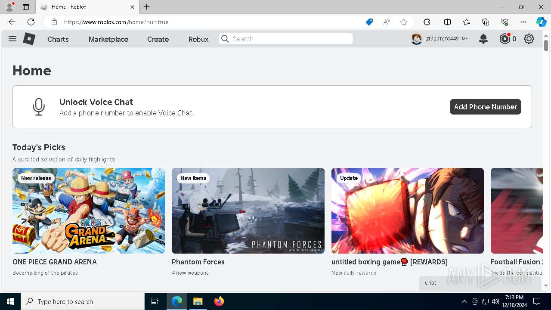Click the browser address bar URL
Screen dimensions: 551x310
pyautogui.click(x=116, y=22)
